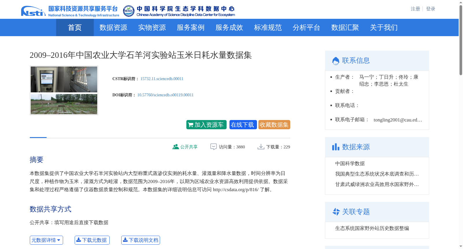
Task: Click the 公开共享 label
Action: pyautogui.click(x=189, y=147)
